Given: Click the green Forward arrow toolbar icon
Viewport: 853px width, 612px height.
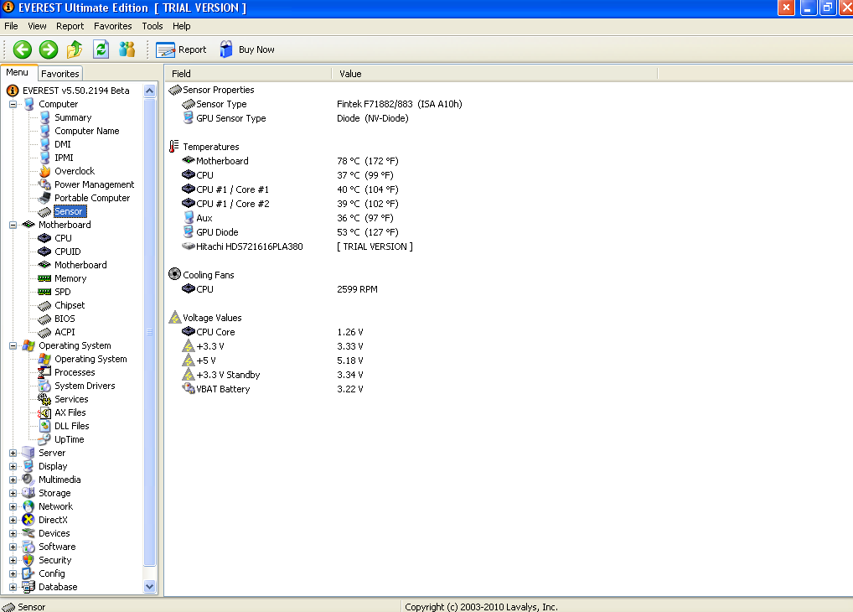Looking at the screenshot, I should click(49, 49).
